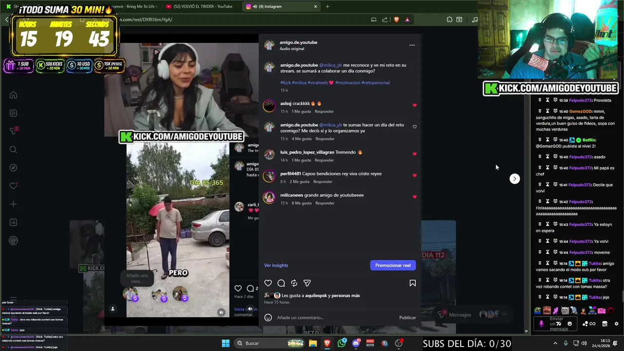Open Instagram Reels in the left sidebar
This screenshot has height=351, width=624.
[x=13, y=113]
